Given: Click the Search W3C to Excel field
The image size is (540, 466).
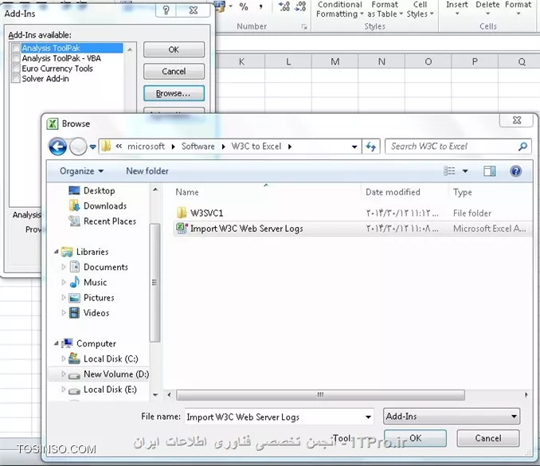Looking at the screenshot, I should [458, 147].
